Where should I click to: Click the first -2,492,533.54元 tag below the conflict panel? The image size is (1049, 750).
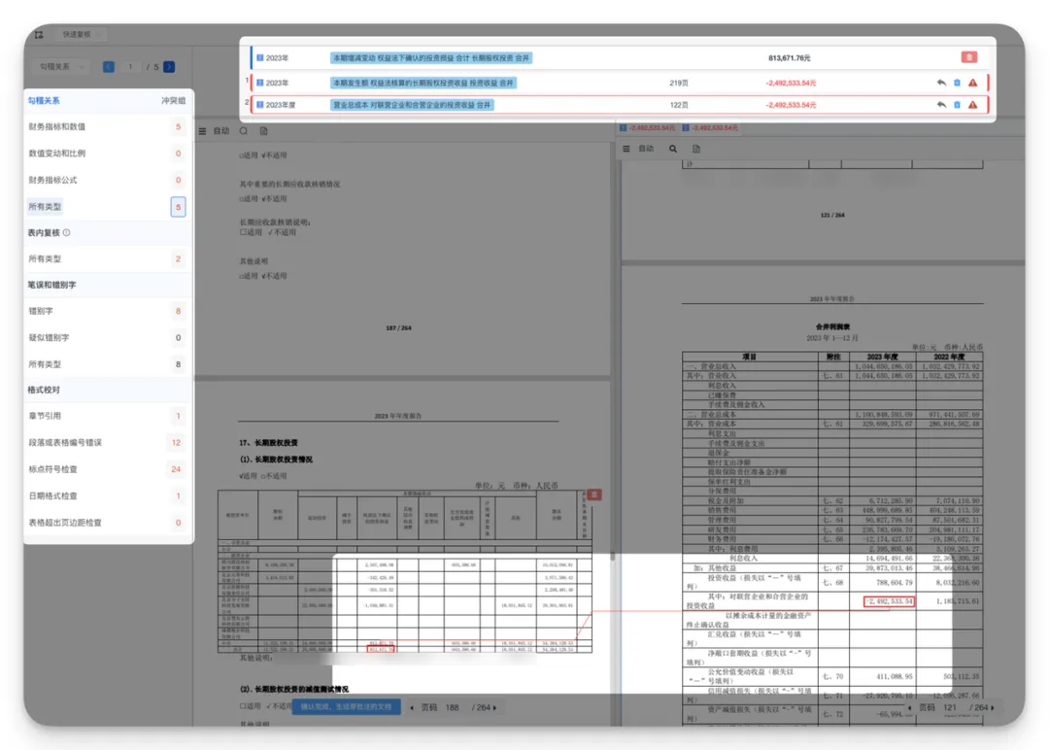[x=647, y=128]
